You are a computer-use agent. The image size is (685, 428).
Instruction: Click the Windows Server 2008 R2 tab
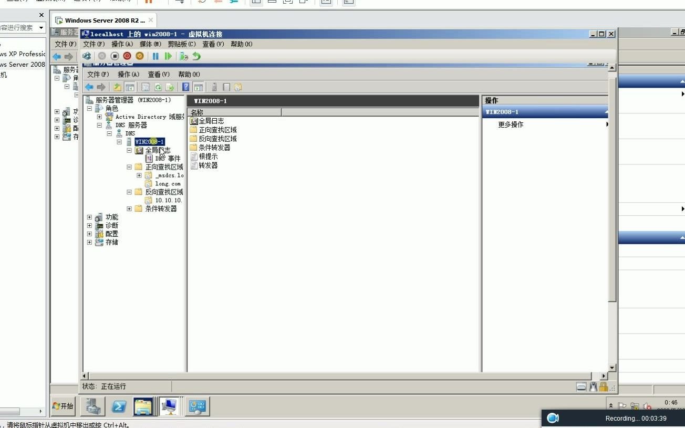pyautogui.click(x=105, y=20)
